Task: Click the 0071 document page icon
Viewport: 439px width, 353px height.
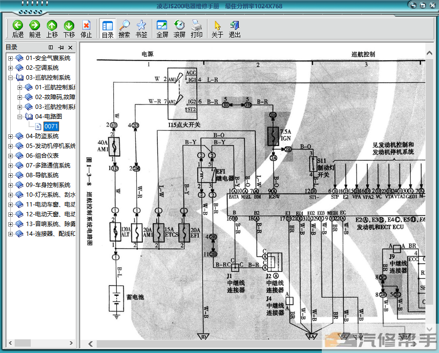Action: (38, 126)
